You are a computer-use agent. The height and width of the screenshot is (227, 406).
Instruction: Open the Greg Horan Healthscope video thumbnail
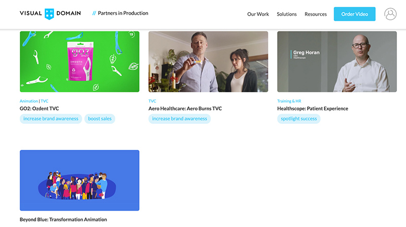[337, 61]
